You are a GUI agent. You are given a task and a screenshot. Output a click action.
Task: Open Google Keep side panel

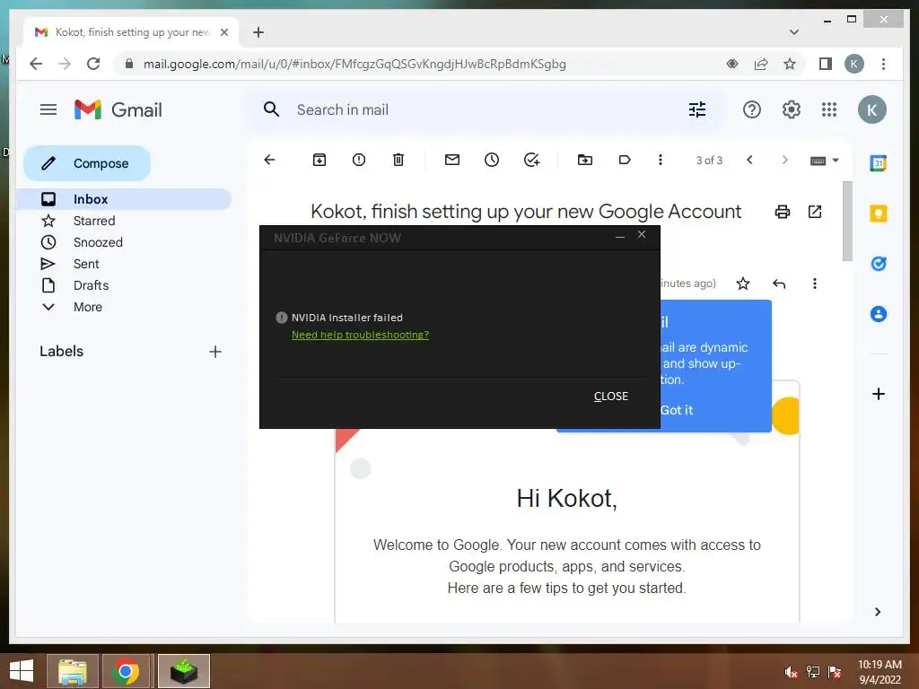pyautogui.click(x=878, y=214)
